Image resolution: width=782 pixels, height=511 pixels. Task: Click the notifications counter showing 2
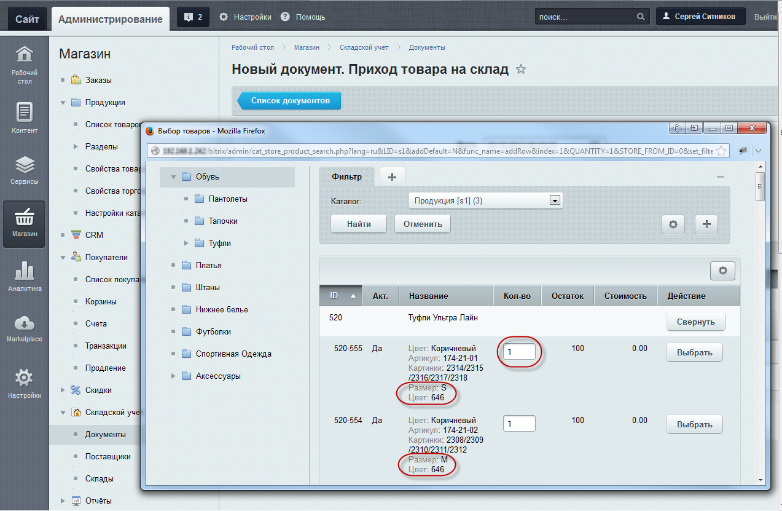pos(194,17)
